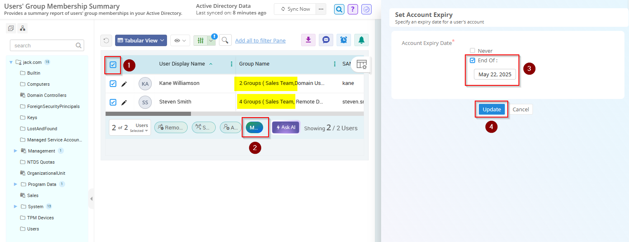Click the May 22, 2025 date field

click(494, 75)
